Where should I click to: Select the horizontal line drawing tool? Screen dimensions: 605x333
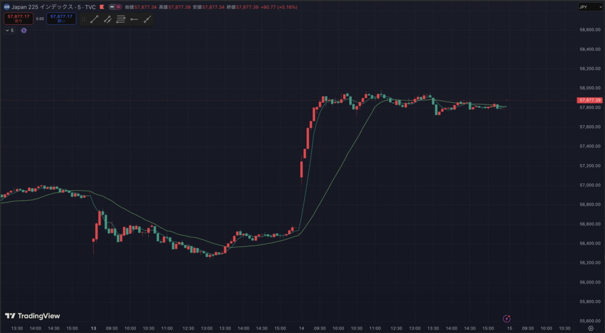[x=134, y=19]
